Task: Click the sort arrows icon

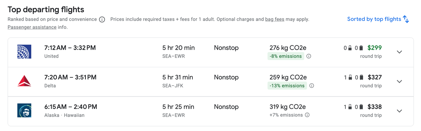Action: click(x=406, y=19)
